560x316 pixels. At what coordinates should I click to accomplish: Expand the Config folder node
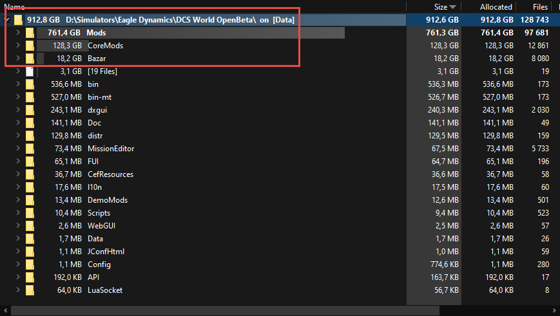[x=18, y=264]
